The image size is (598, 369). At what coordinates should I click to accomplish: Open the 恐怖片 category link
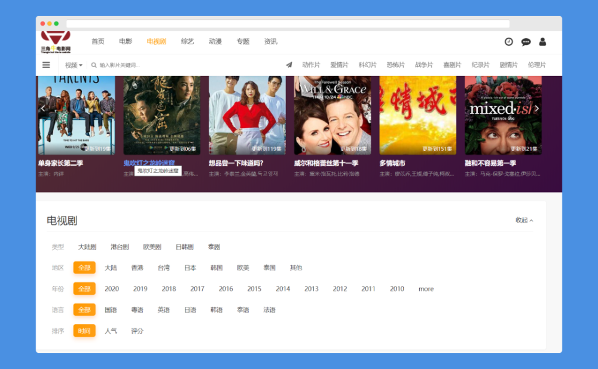[395, 65]
